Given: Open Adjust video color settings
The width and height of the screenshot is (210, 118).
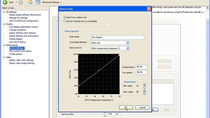Looking at the screenshot, I should pos(21,60).
